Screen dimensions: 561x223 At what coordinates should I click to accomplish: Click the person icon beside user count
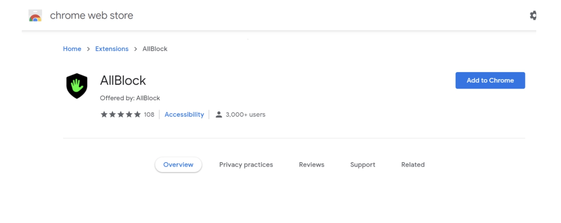pyautogui.click(x=219, y=115)
